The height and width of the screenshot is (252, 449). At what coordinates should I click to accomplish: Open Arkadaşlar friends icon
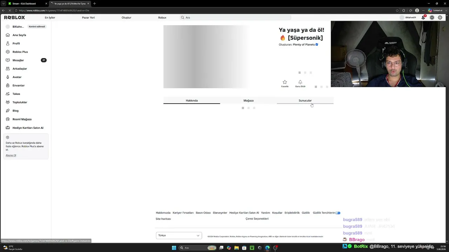point(8,69)
